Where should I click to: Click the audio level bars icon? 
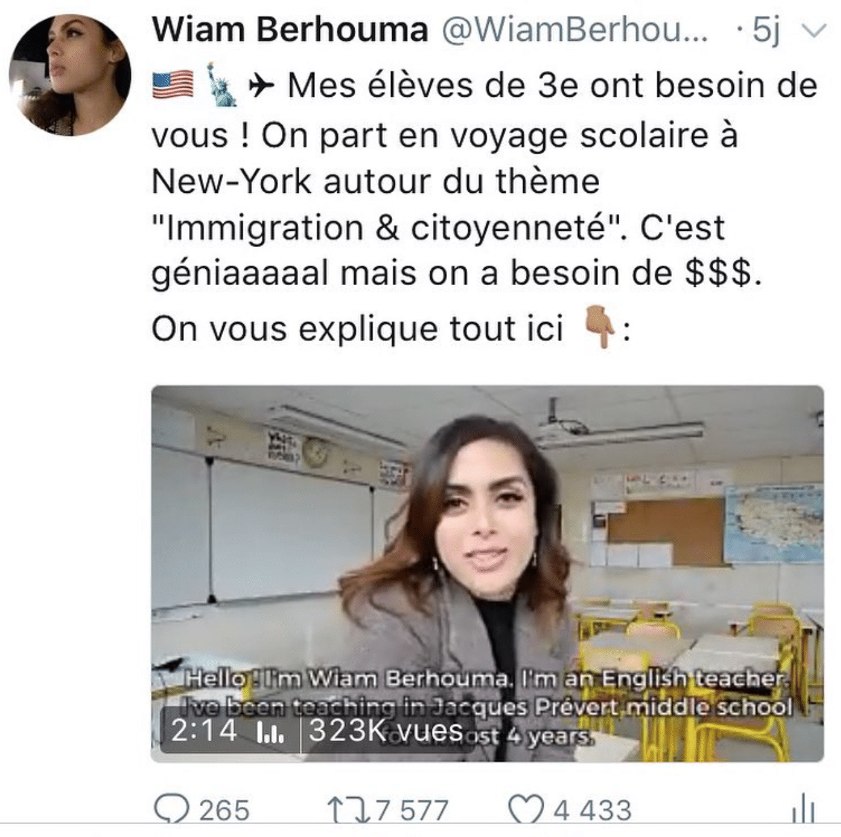click(270, 733)
